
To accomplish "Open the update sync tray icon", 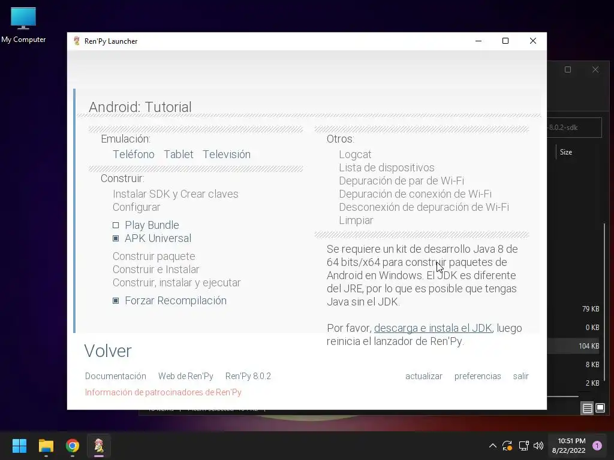I will 507,446.
